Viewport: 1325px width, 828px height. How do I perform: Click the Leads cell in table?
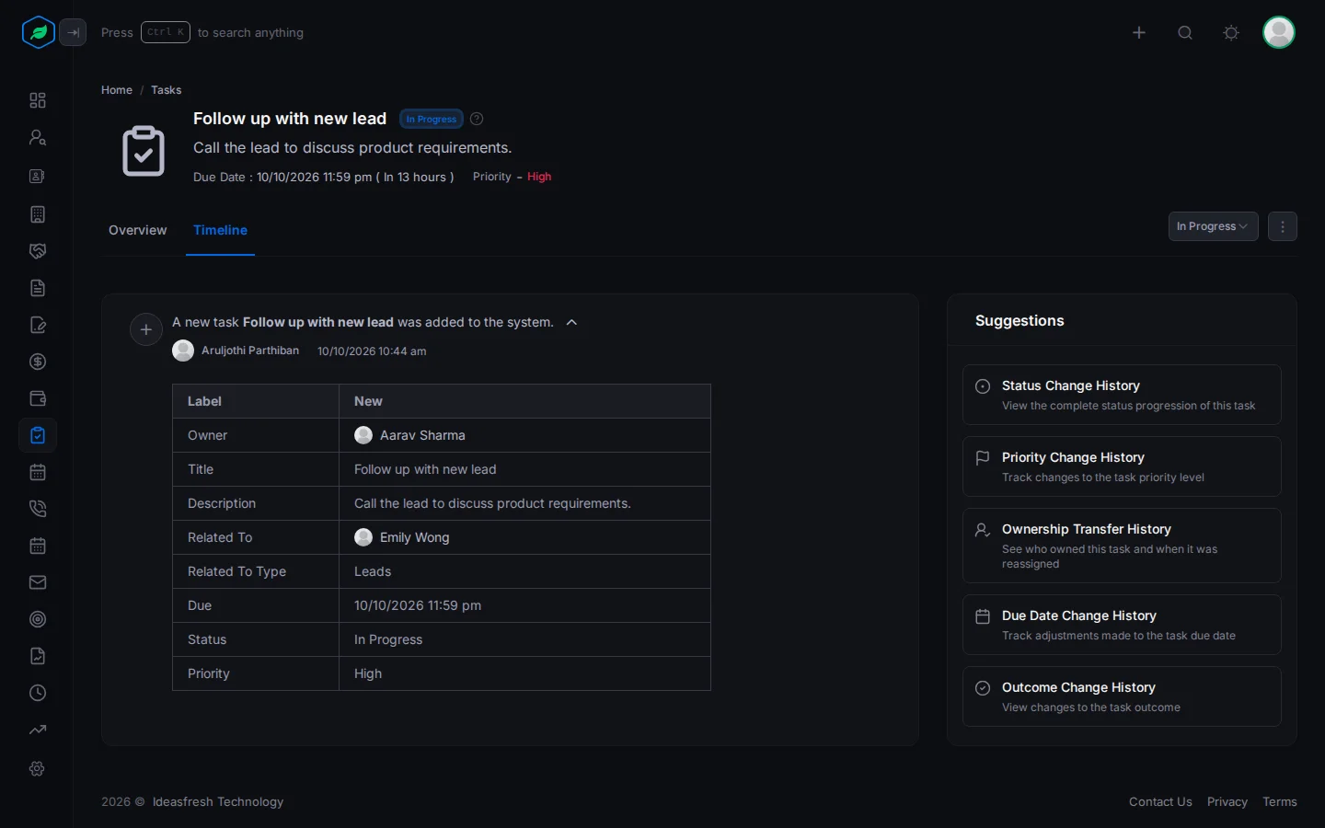[x=524, y=571]
